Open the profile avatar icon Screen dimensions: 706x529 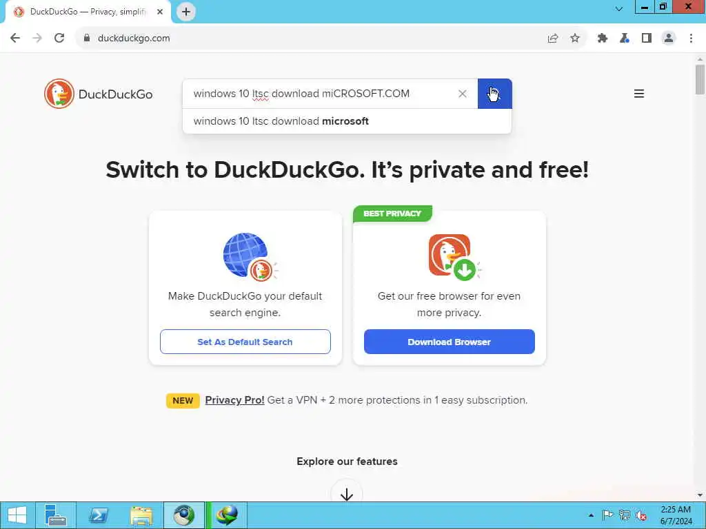pos(669,39)
